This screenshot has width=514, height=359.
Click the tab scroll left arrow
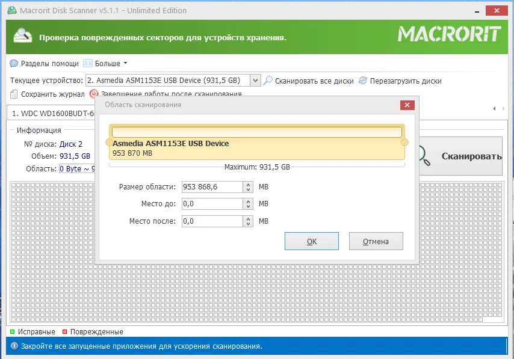494,109
